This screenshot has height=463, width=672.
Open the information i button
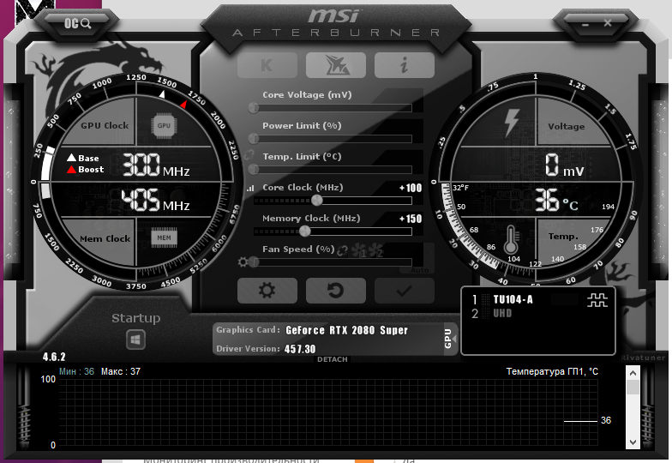405,65
